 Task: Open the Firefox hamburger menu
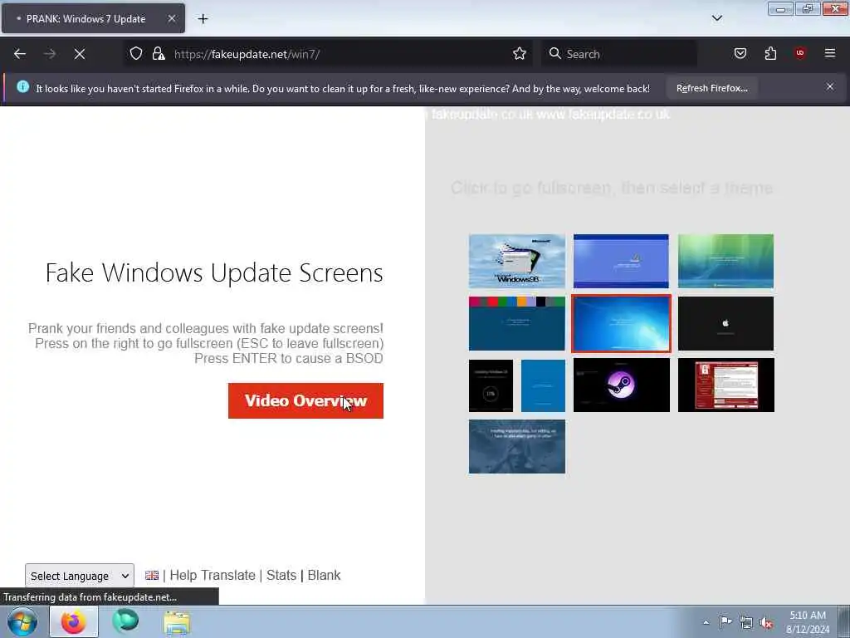829,53
